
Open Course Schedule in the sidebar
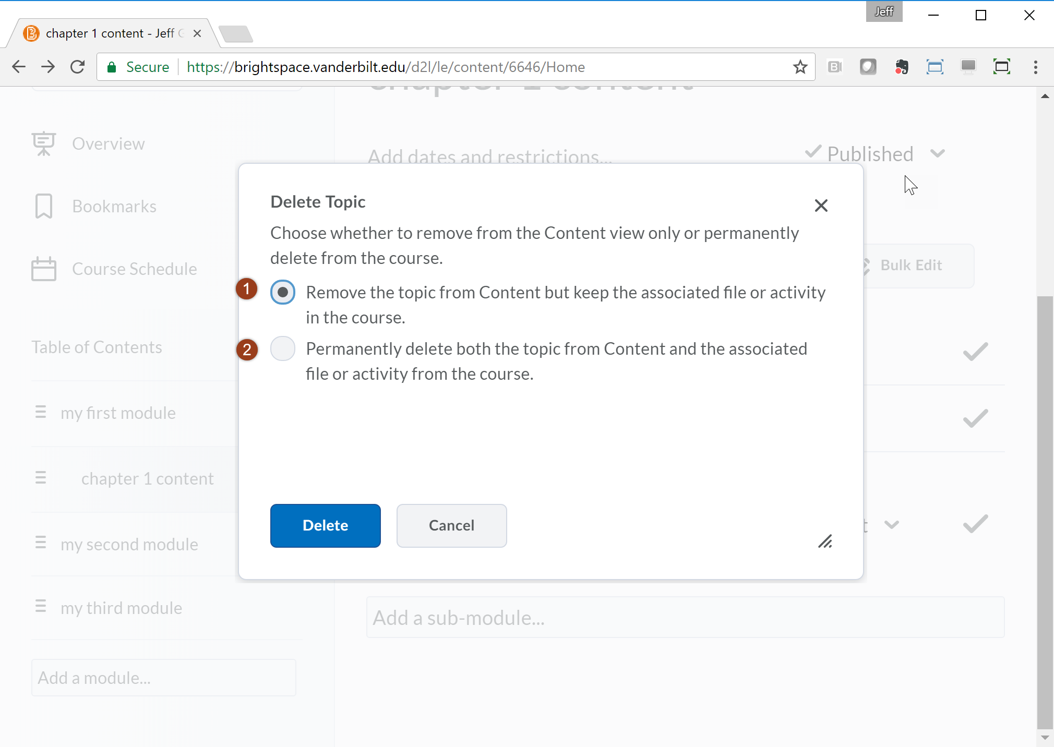(135, 269)
